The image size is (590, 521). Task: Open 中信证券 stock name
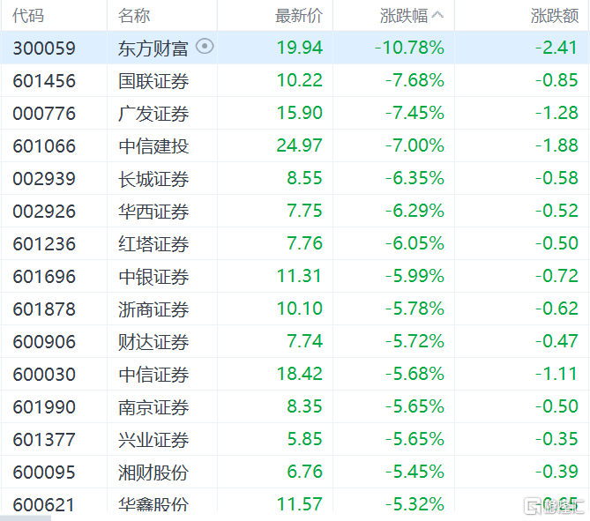pos(153,375)
